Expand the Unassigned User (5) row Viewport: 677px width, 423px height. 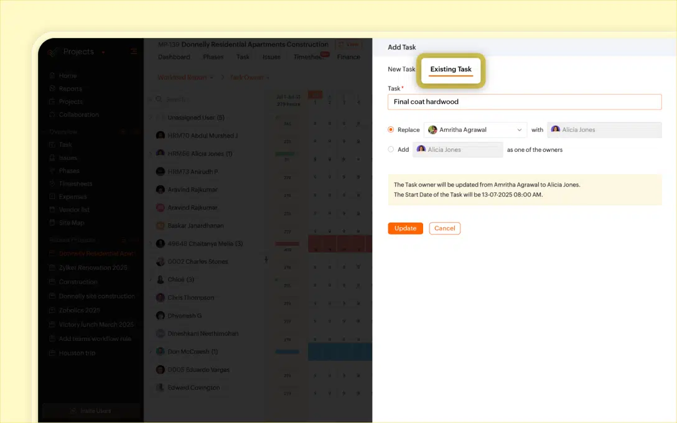pyautogui.click(x=151, y=118)
